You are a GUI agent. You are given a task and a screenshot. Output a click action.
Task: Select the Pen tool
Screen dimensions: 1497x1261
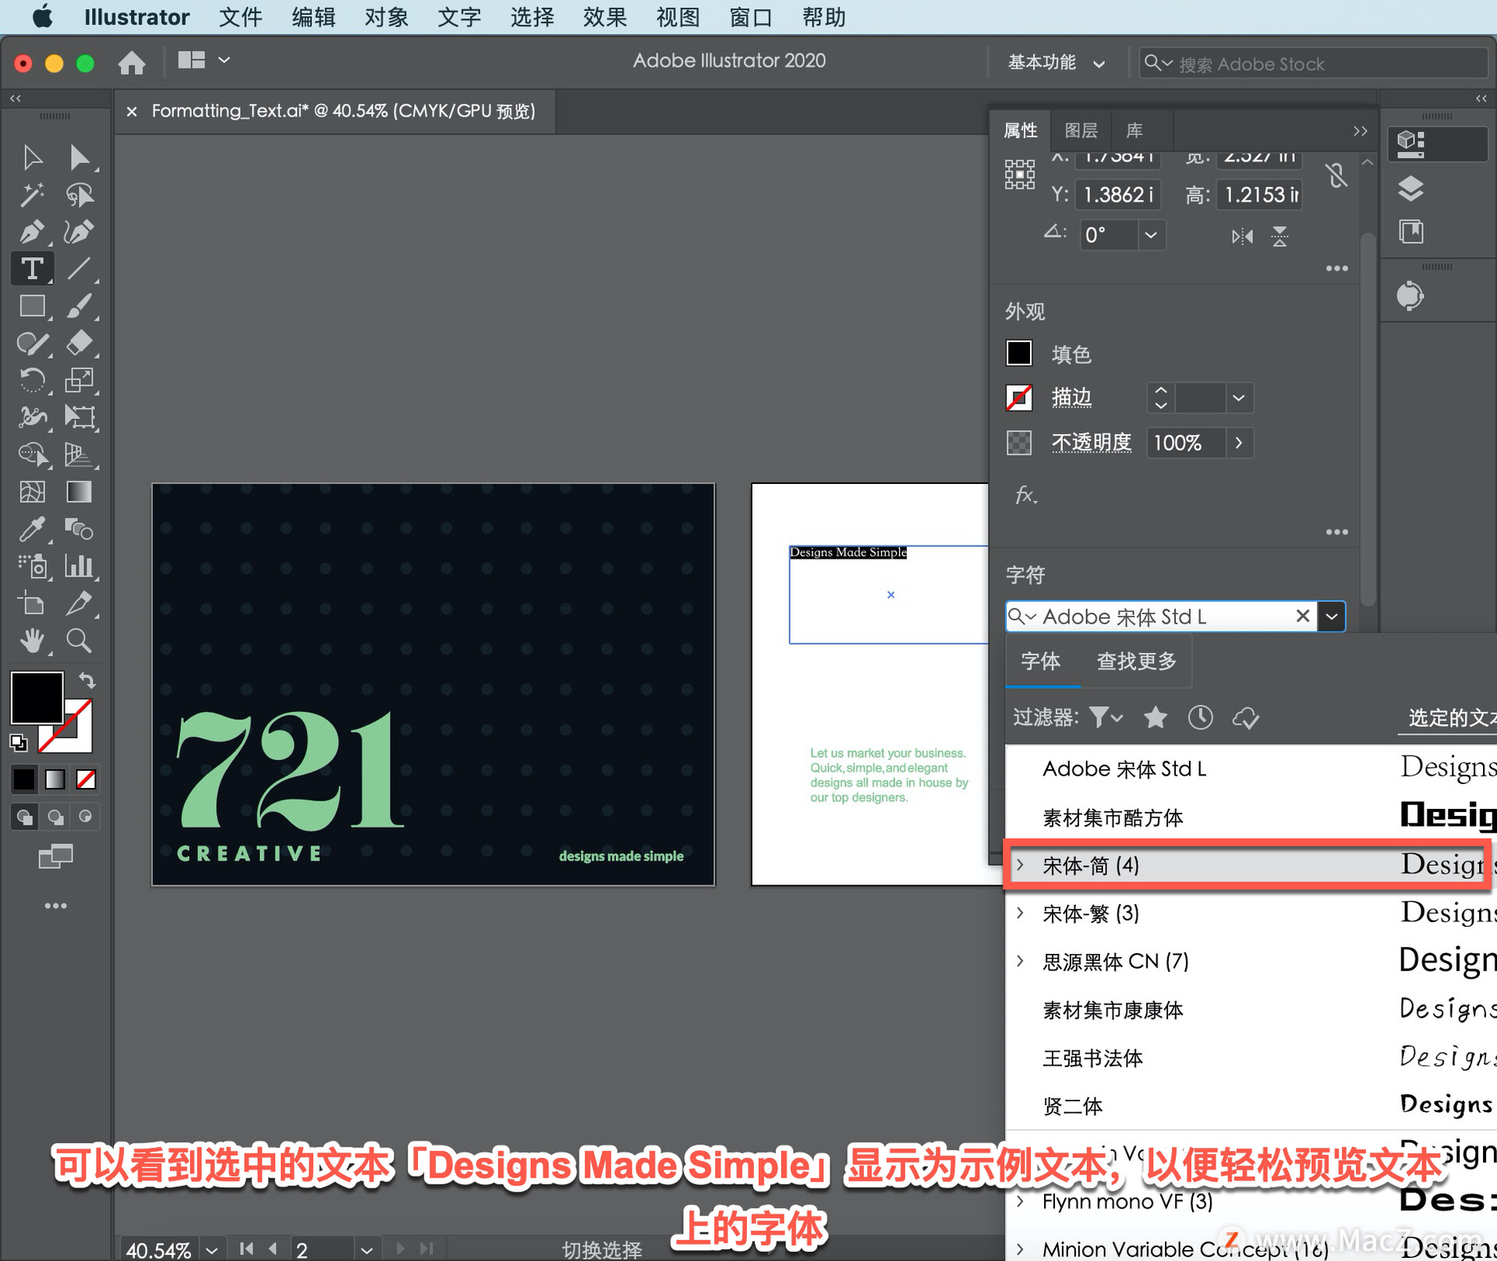(x=32, y=231)
